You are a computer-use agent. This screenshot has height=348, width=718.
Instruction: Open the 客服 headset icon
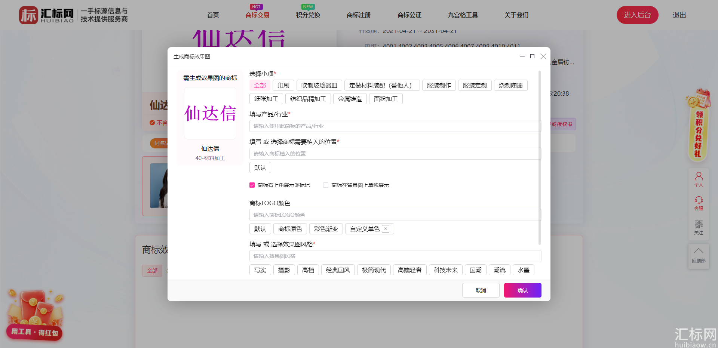tap(699, 203)
